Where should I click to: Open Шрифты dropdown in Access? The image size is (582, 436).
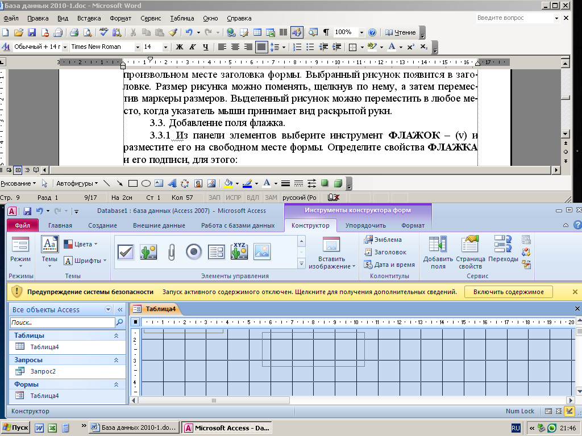point(85,261)
